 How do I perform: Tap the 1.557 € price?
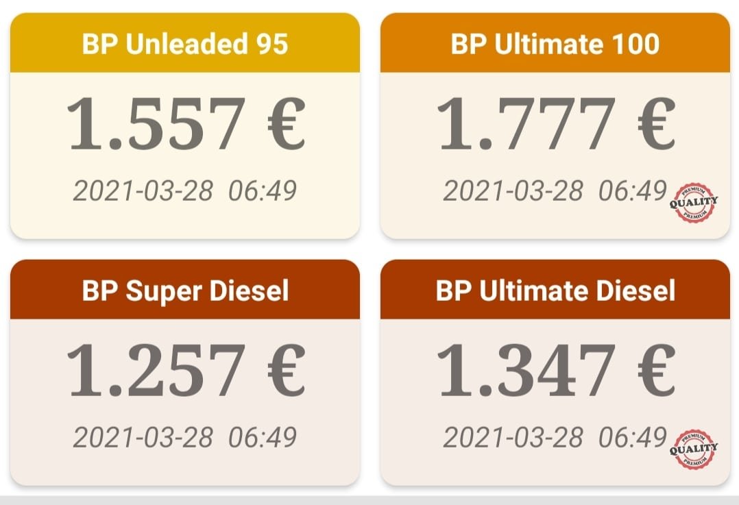tap(186, 123)
